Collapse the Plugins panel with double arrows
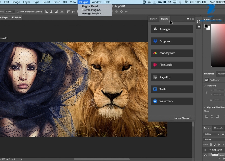Image resolution: width=225 pixels, height=161 pixels. 188,19
